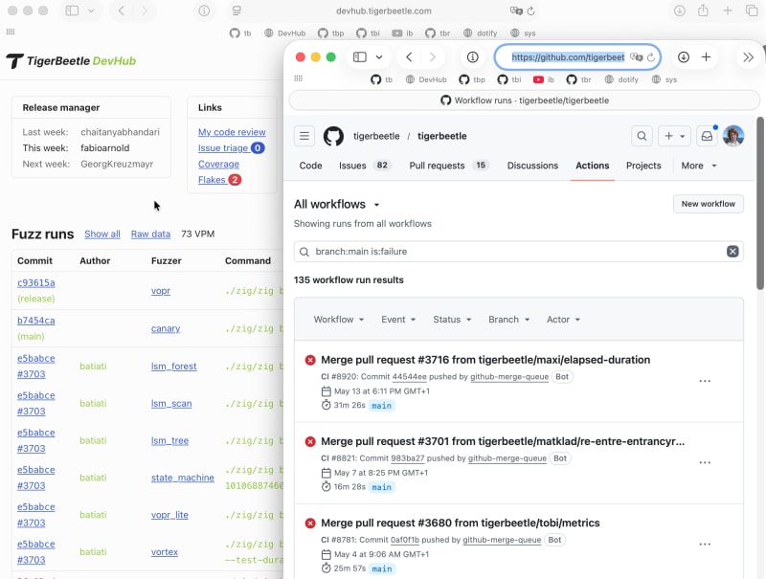
Task: Open options menu for run #8781
Action: pos(705,544)
